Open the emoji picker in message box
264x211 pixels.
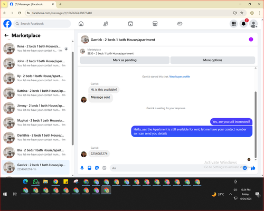[x=244, y=168]
